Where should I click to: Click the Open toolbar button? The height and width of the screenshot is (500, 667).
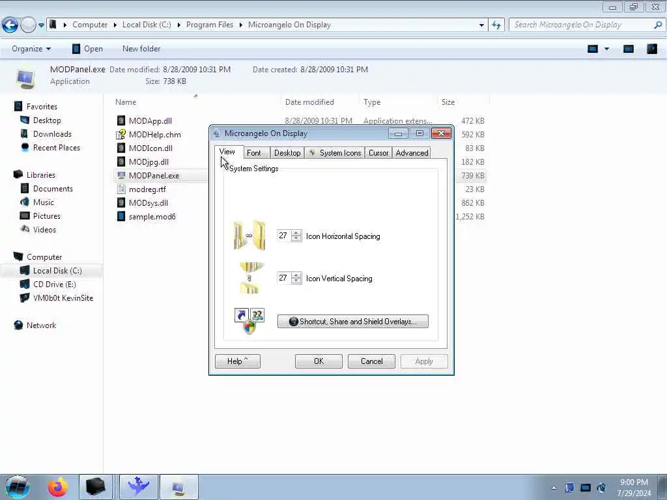tap(88, 49)
